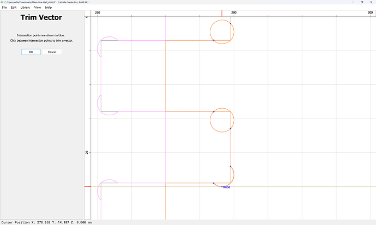376x225 pixels.
Task: Click the Carbide Create app icon in title bar
Action: click(x=2, y=2)
